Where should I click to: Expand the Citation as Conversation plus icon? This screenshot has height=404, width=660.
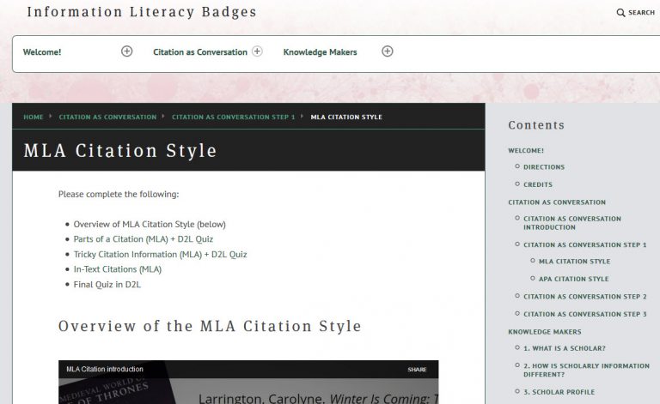(257, 51)
